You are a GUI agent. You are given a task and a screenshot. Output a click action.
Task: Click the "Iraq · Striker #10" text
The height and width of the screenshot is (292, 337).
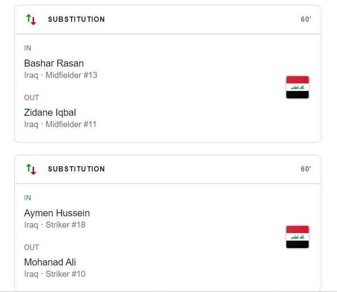[55, 274]
